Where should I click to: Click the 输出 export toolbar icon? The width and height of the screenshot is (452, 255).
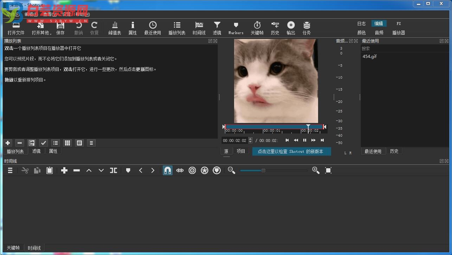click(291, 28)
